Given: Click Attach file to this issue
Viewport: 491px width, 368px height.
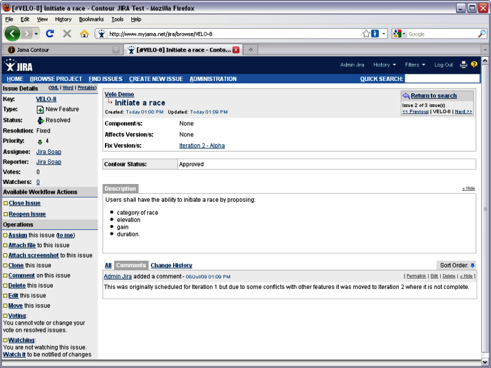Looking at the screenshot, I should coord(22,245).
